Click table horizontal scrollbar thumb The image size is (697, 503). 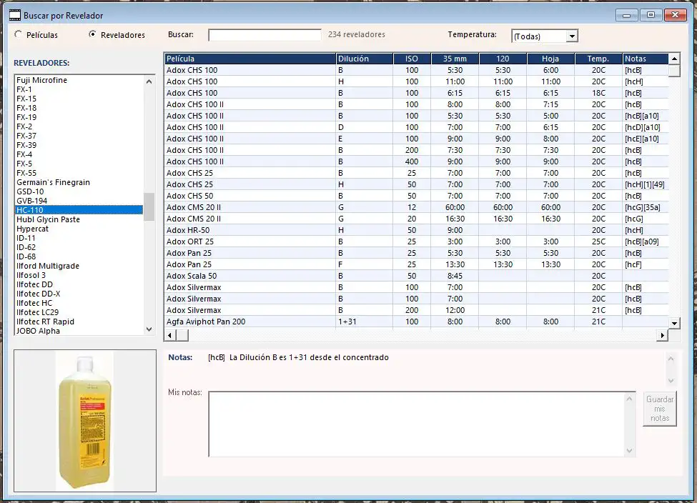coord(182,335)
